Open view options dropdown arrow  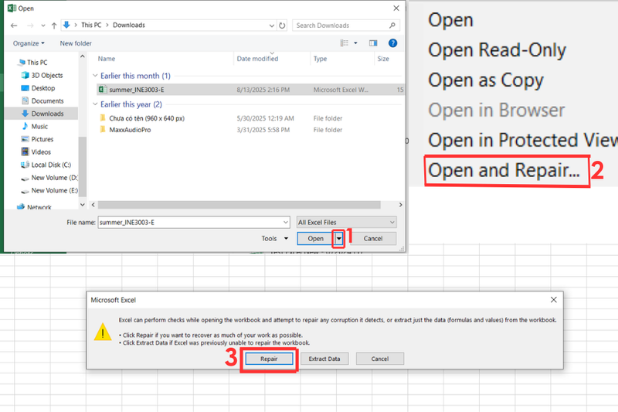tap(355, 43)
